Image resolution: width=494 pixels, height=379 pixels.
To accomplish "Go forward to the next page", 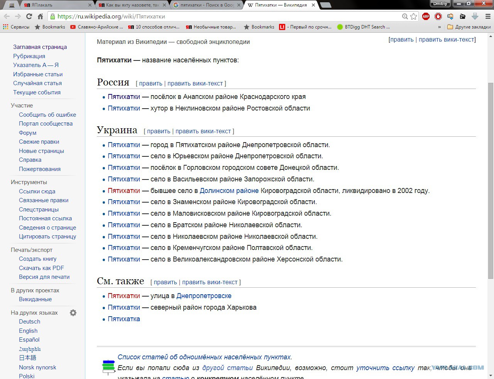I will tap(18, 16).
